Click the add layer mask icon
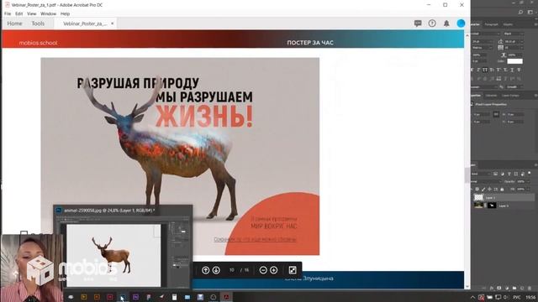 coord(498,289)
